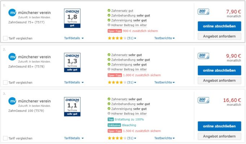The width and height of the screenshot is (246, 144).
Task: Check Tarif vergleichen for ZahnGesund 85+
Action: 5,82
